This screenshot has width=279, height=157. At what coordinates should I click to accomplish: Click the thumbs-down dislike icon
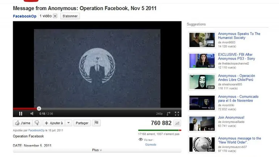coord(37,123)
